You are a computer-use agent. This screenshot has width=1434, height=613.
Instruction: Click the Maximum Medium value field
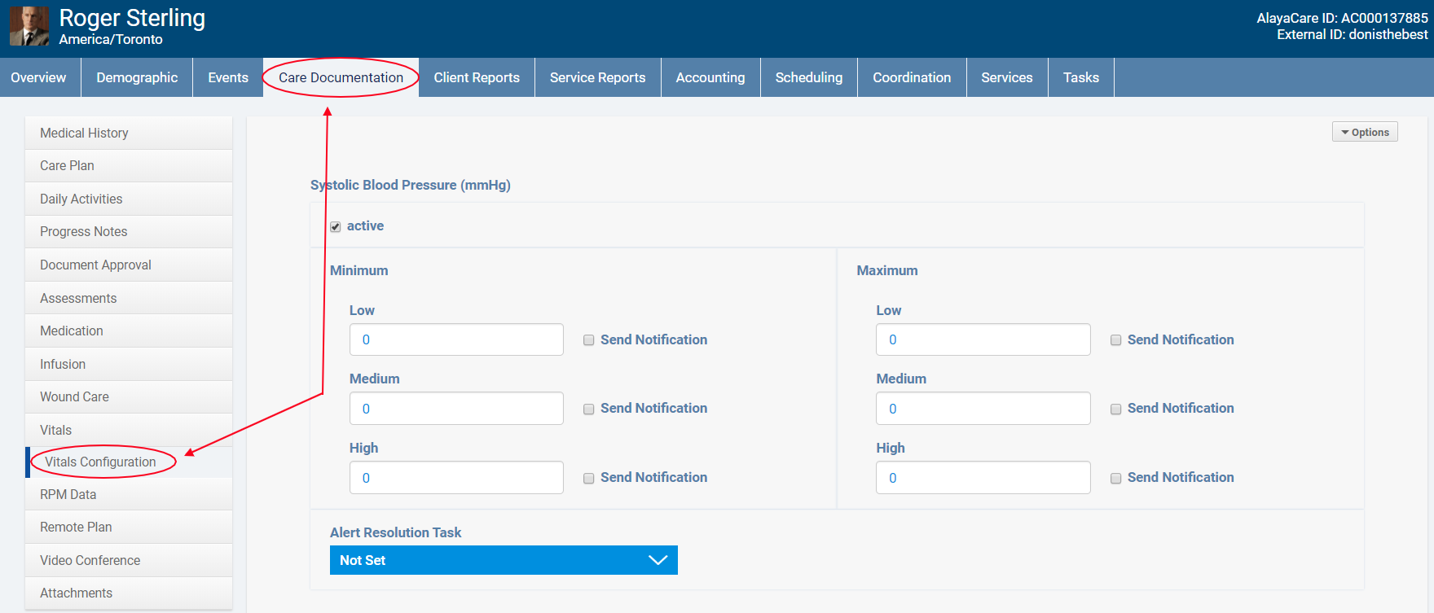click(x=982, y=409)
